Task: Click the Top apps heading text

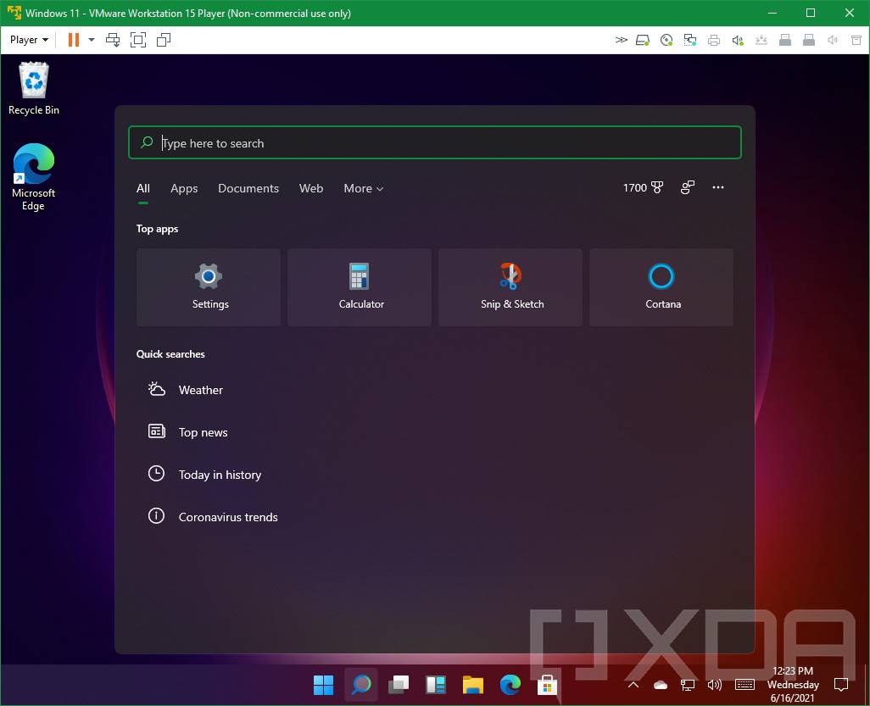Action: pyautogui.click(x=157, y=229)
